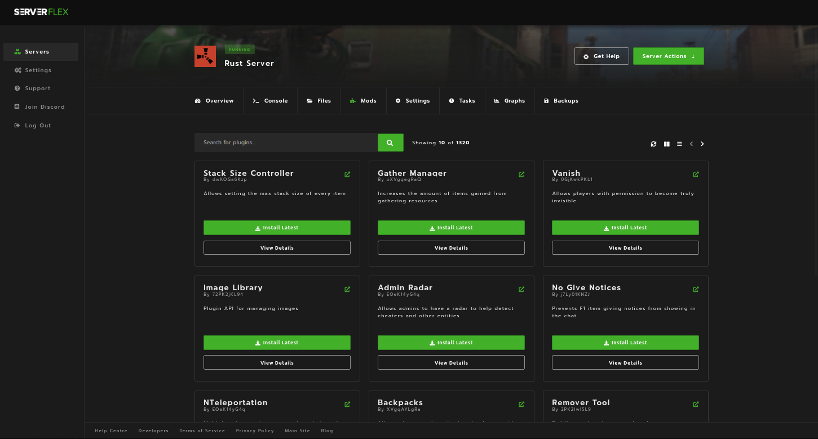This screenshot has height=439, width=818.
Task: Click the green search magnifier button
Action: coord(391,143)
